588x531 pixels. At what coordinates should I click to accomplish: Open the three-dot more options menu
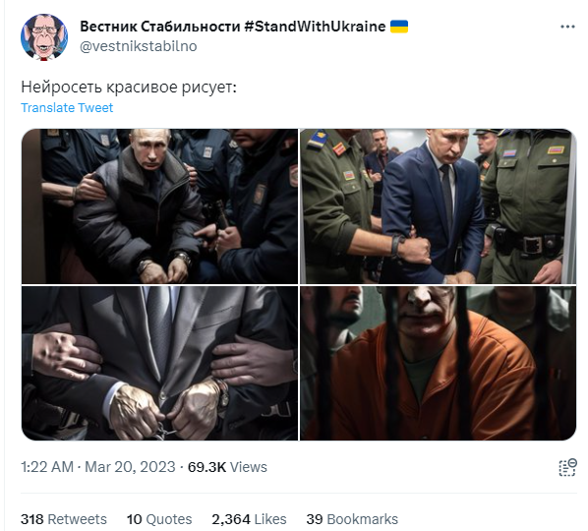tap(567, 27)
